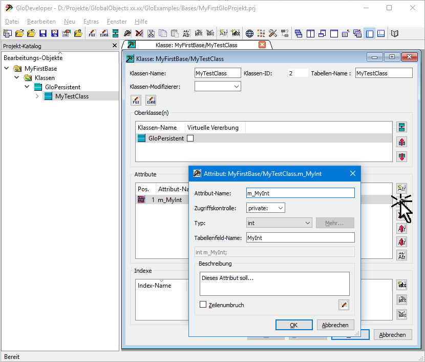Image resolution: width=425 pixels, height=362 pixels.
Task: Open the Hilfe menu
Action: 141,22
